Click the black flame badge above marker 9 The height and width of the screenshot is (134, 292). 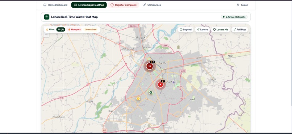pos(163,81)
